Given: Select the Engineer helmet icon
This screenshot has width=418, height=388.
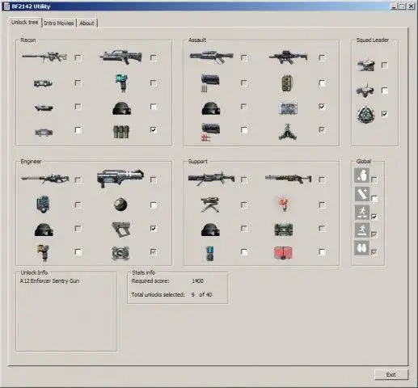Looking at the screenshot, I should pyautogui.click(x=44, y=230).
